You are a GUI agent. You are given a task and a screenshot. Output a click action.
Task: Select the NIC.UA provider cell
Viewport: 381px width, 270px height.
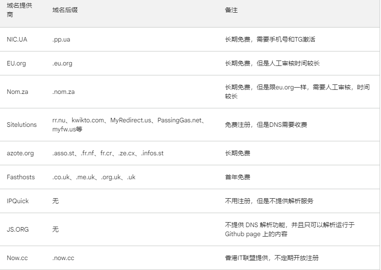tap(17, 39)
